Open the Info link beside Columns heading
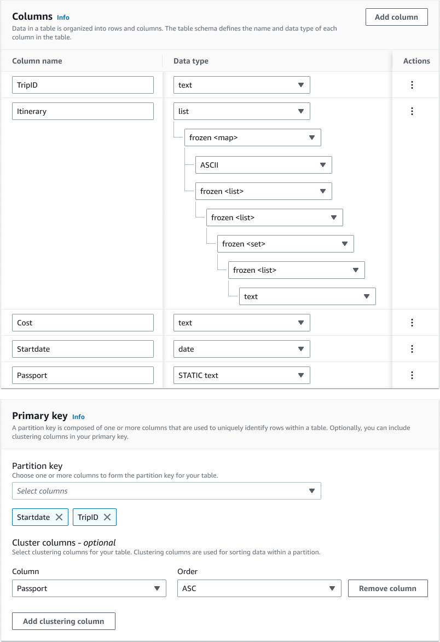 [x=63, y=17]
